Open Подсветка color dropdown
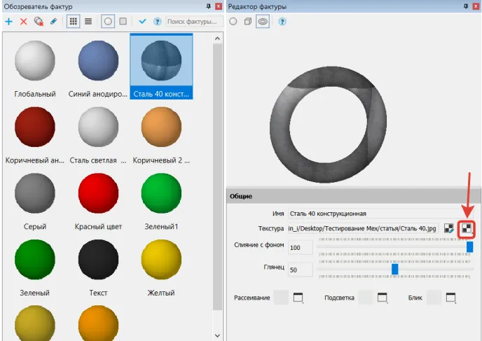Viewport: 482px width, 341px height. [382, 298]
